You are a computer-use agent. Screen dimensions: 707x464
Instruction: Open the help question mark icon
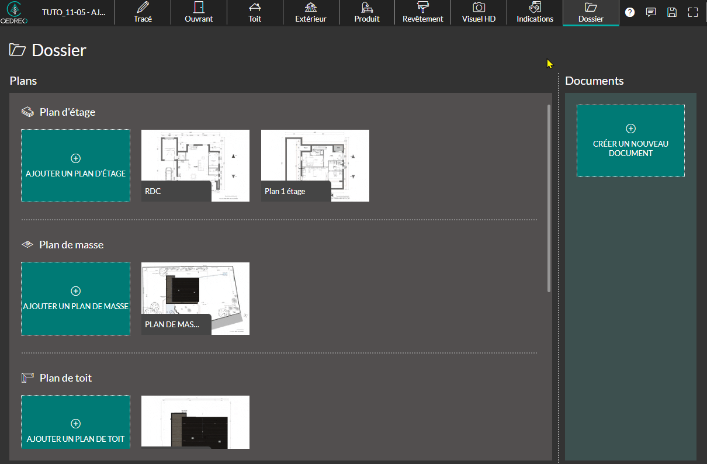click(630, 12)
